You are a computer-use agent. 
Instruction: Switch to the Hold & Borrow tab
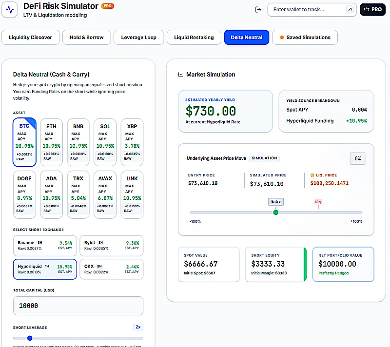point(86,38)
